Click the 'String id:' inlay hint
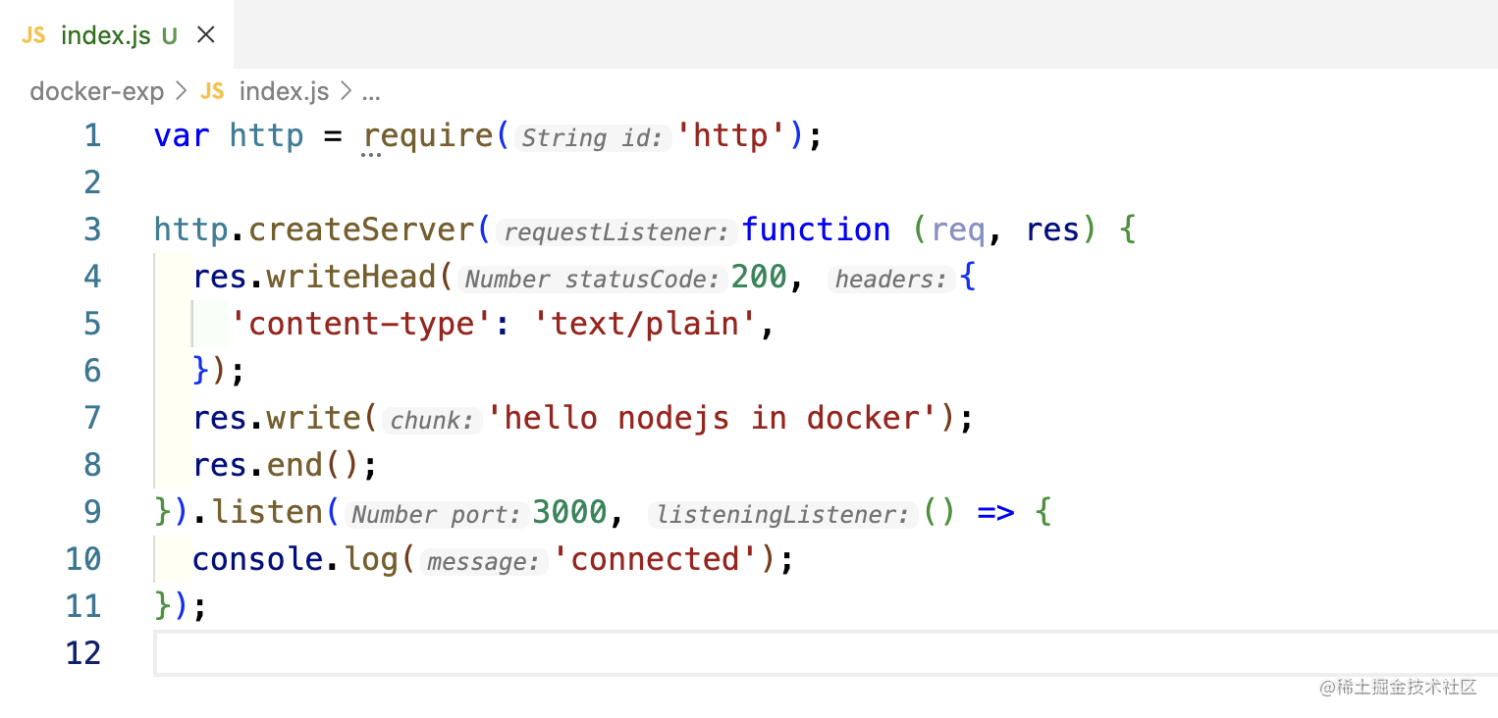This screenshot has height=718, width=1498. (590, 137)
